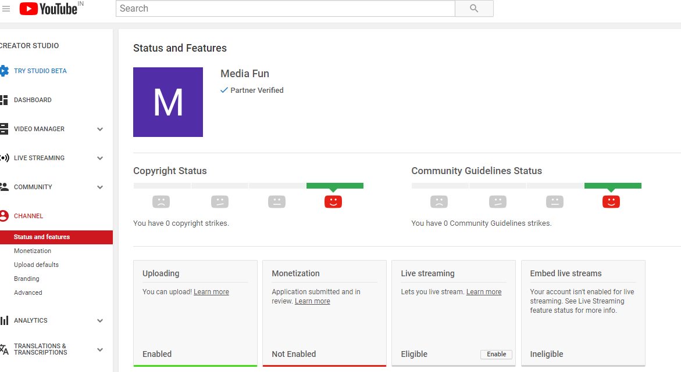The image size is (681, 372).
Task: Click the Translations & Transcriptions icon
Action: click(4, 349)
